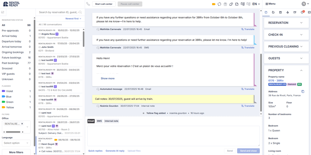
Task: Open the reservation document tab in the right panel
Action: coord(266,12)
